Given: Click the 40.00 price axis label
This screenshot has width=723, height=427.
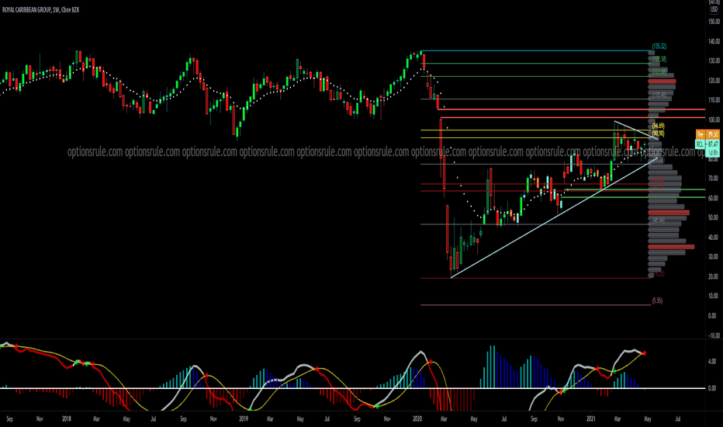Looking at the screenshot, I should click(714, 238).
